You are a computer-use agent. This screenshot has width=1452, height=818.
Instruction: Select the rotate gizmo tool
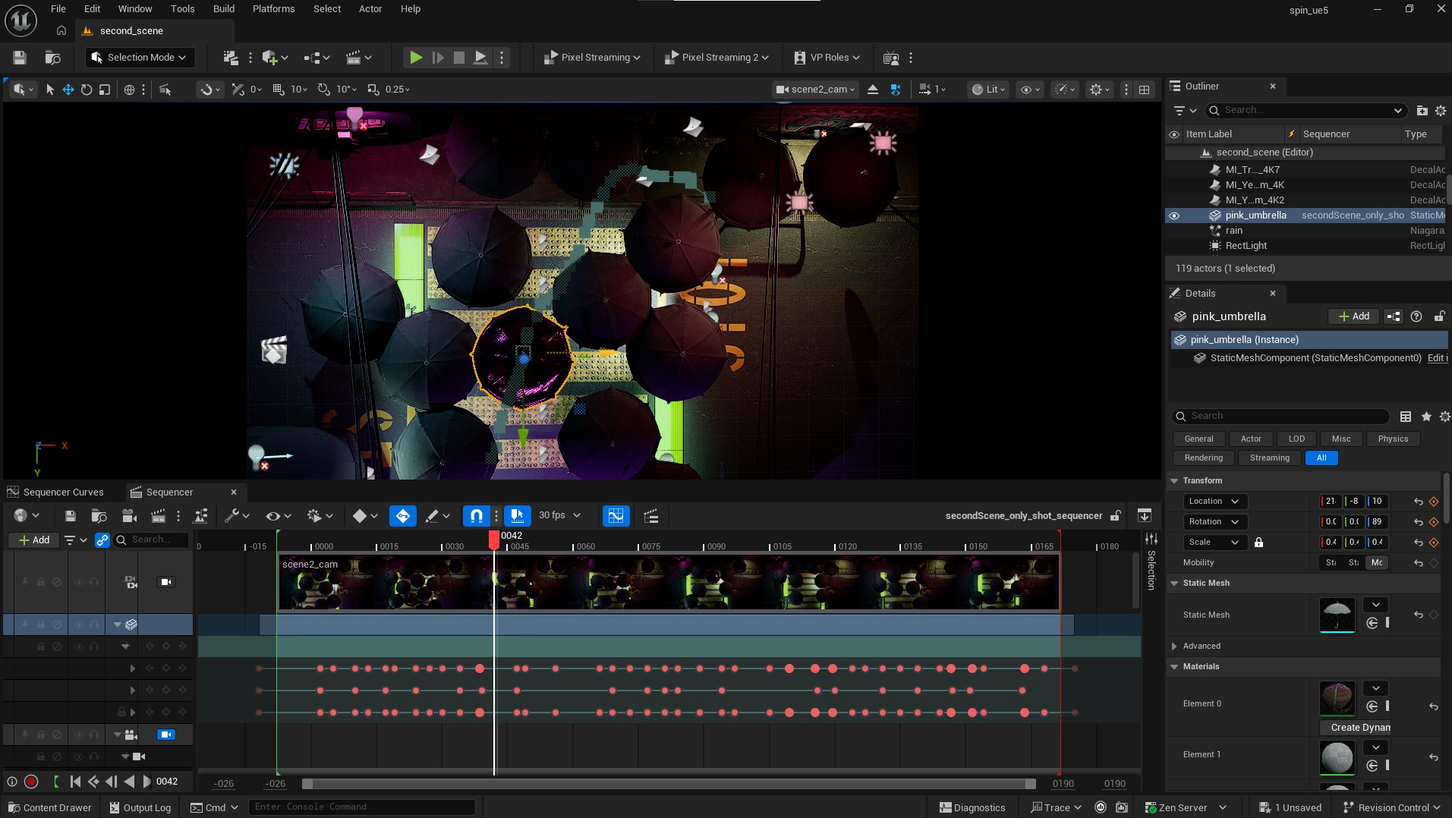(x=87, y=90)
